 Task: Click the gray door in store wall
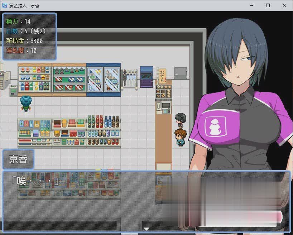pyautogui.click(x=181, y=73)
